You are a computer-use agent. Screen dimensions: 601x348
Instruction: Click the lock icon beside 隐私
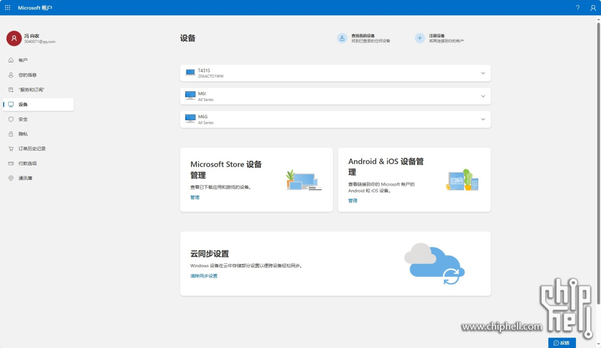point(11,134)
